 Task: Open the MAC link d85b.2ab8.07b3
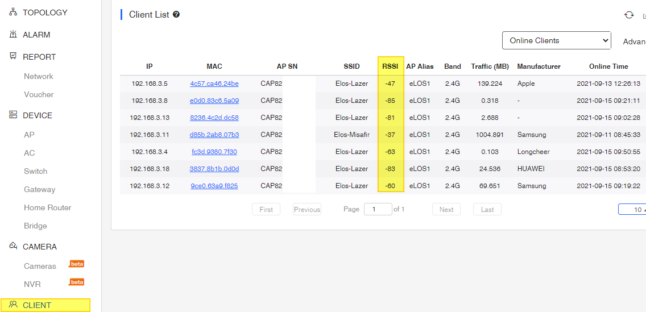tap(214, 135)
